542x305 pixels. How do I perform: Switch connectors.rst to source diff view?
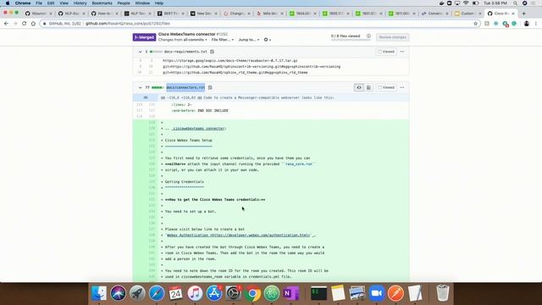[x=359, y=87]
